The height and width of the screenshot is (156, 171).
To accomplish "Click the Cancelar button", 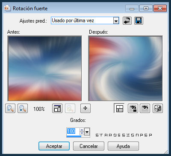I will click(x=88, y=146).
